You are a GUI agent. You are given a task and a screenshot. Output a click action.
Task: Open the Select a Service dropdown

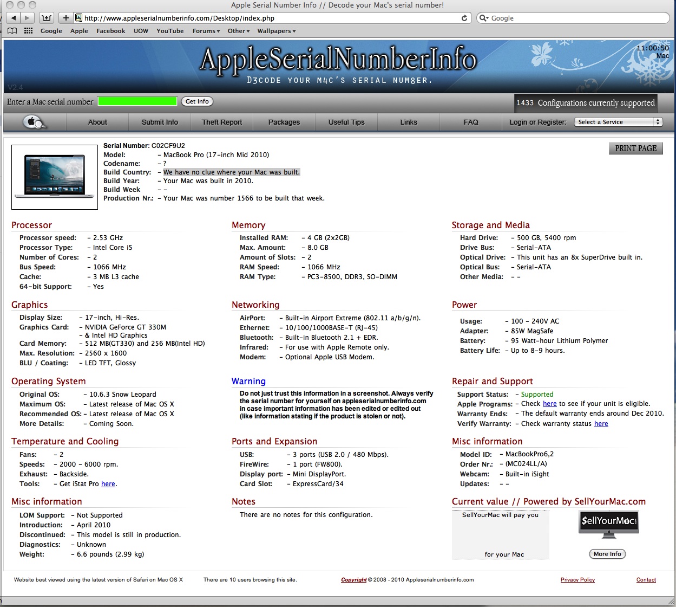point(619,122)
